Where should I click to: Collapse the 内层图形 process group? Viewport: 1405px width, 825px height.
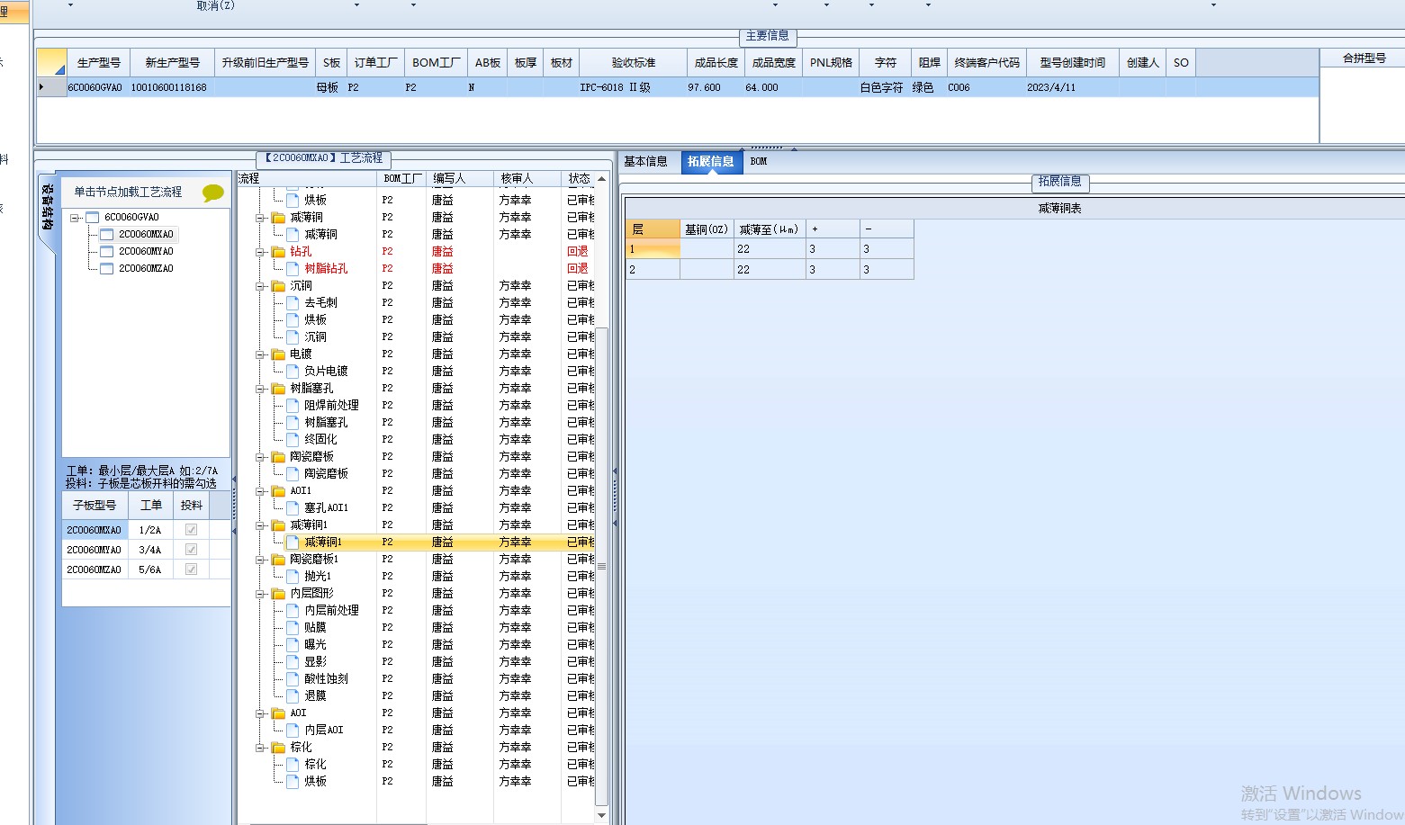point(261,594)
